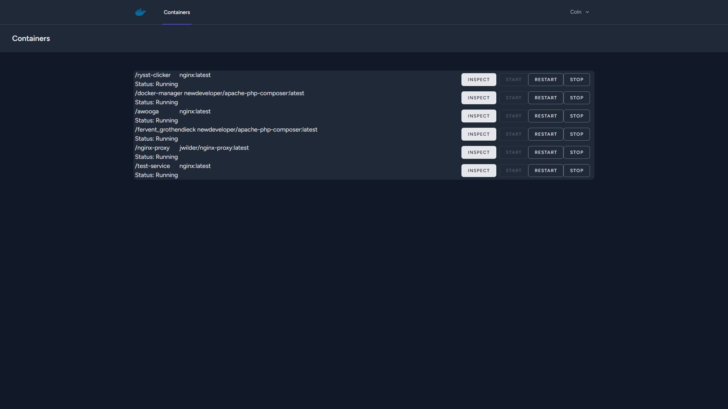This screenshot has height=409, width=728.
Task: Click Start for fervent_grothendieck container
Action: (513, 134)
